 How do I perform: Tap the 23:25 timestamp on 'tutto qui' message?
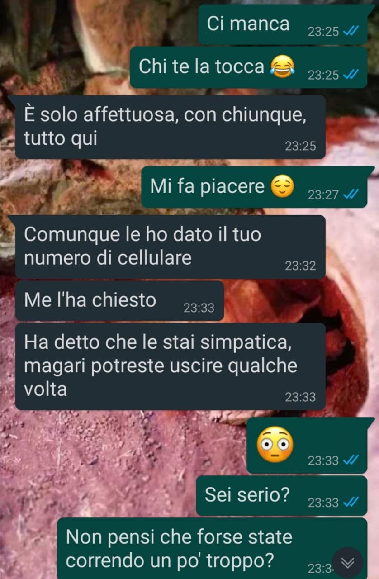coord(300,146)
